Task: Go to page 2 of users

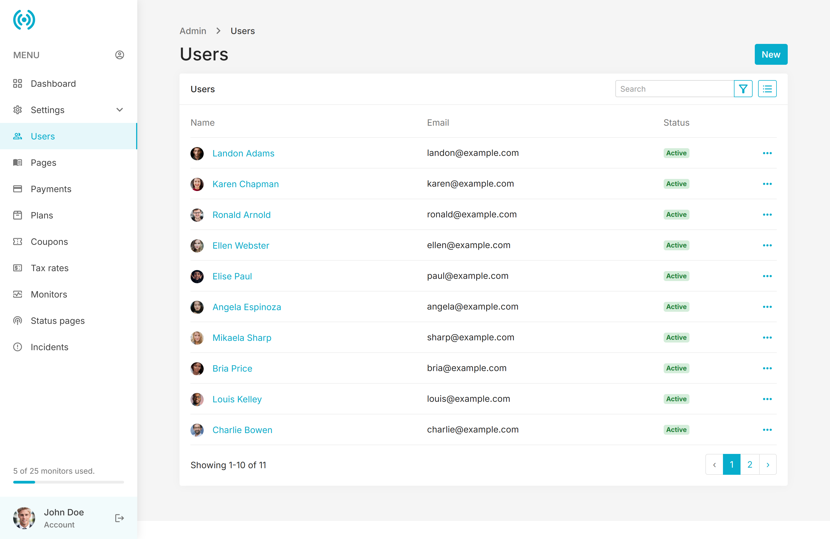Action: point(749,464)
